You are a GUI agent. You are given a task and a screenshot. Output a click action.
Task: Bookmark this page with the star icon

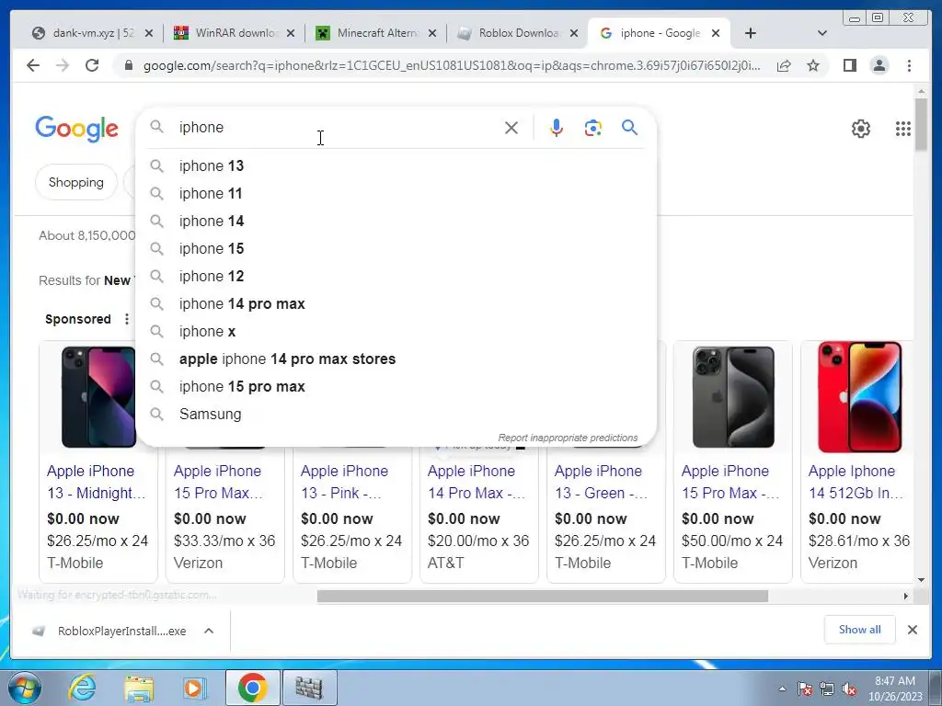coord(813,65)
